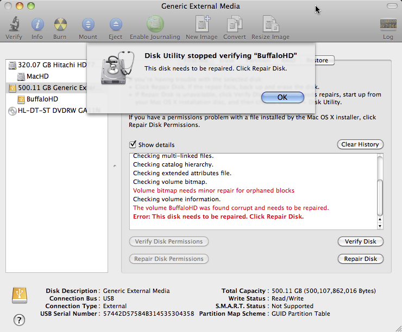The height and width of the screenshot is (332, 402).
Task: Click the USB drive icon near Disk Description
Action: point(20,296)
